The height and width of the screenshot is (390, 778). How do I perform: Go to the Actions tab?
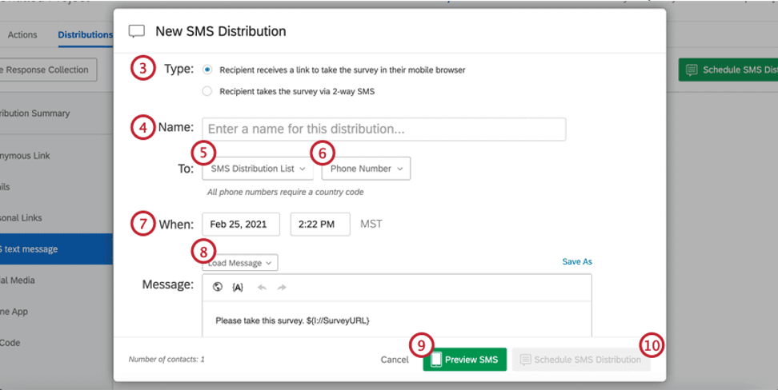click(22, 35)
